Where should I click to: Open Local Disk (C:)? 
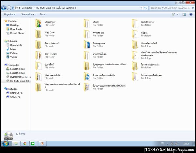17,69
